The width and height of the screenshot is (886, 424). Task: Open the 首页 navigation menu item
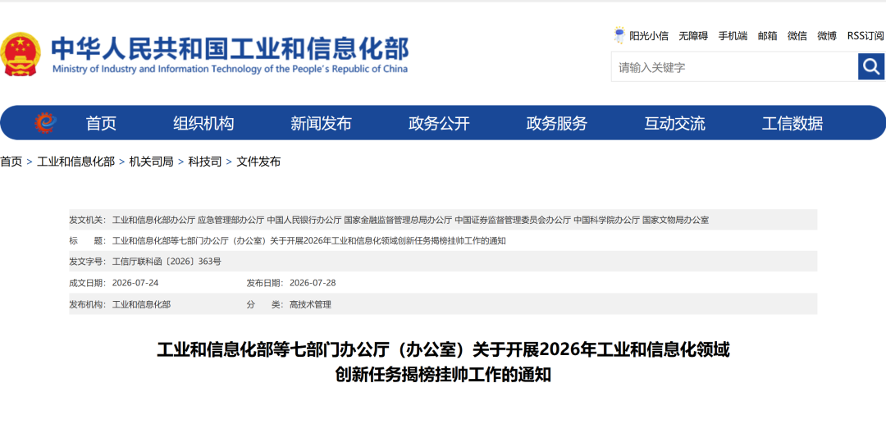pyautogui.click(x=101, y=123)
